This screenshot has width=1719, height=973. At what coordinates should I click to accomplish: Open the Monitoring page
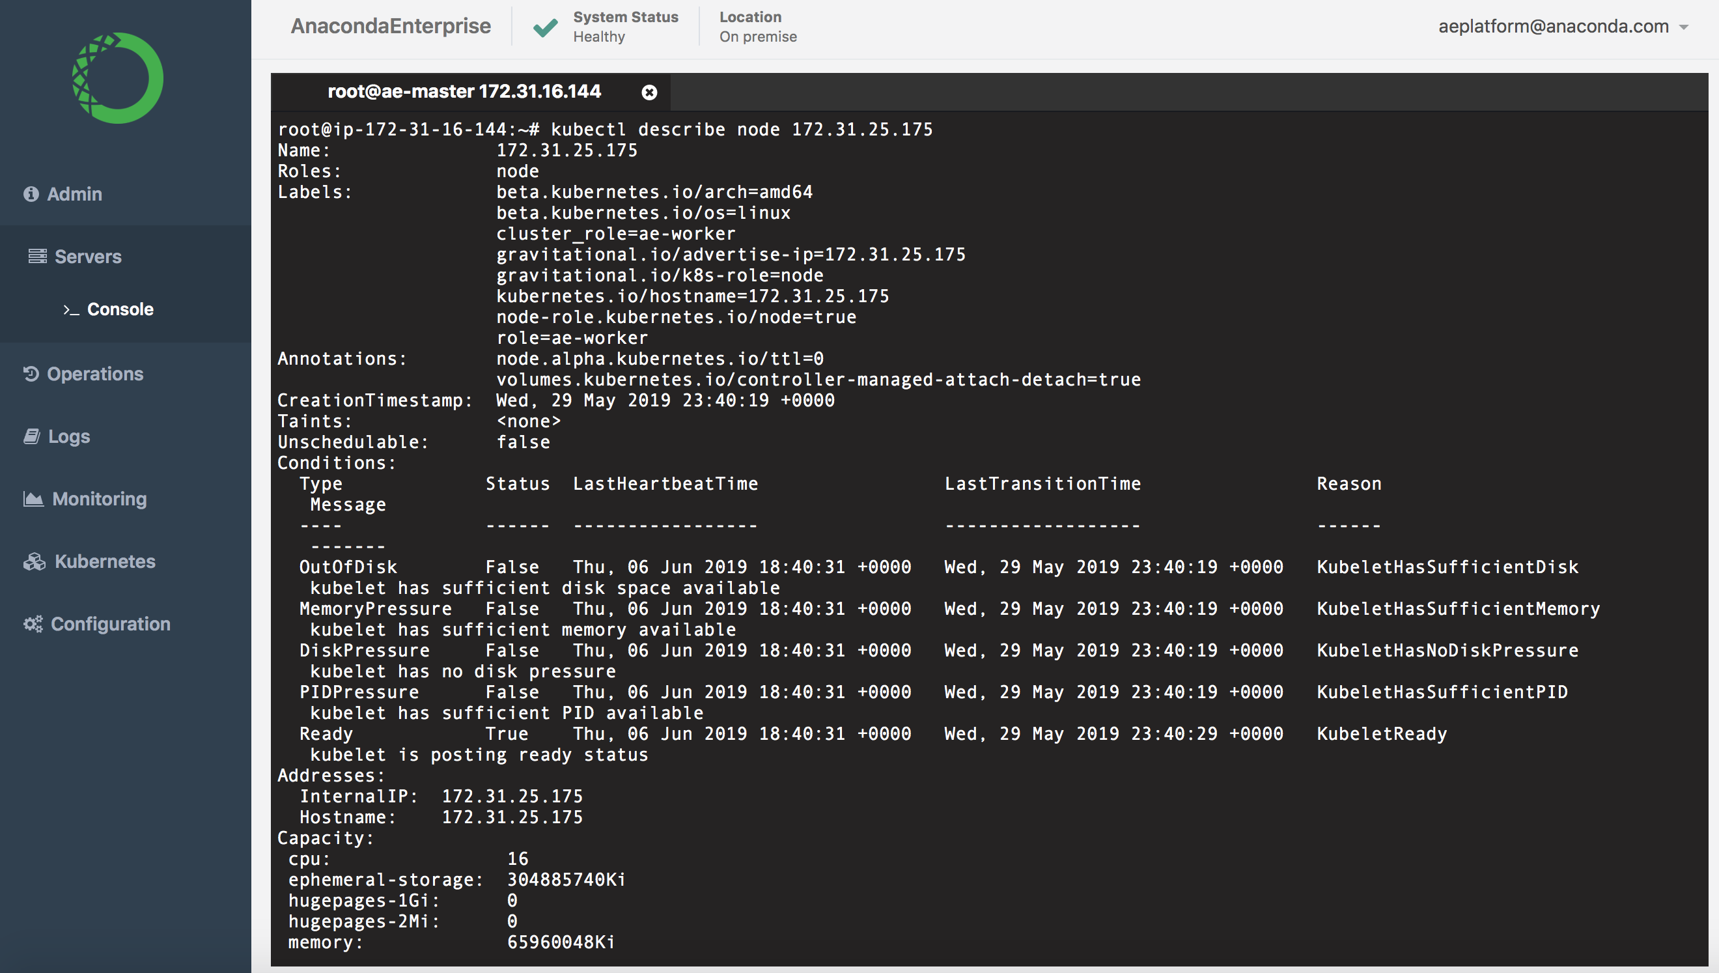99,498
